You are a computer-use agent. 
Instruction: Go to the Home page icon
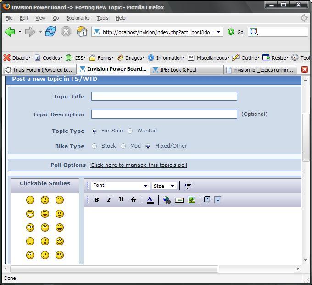pos(82,32)
